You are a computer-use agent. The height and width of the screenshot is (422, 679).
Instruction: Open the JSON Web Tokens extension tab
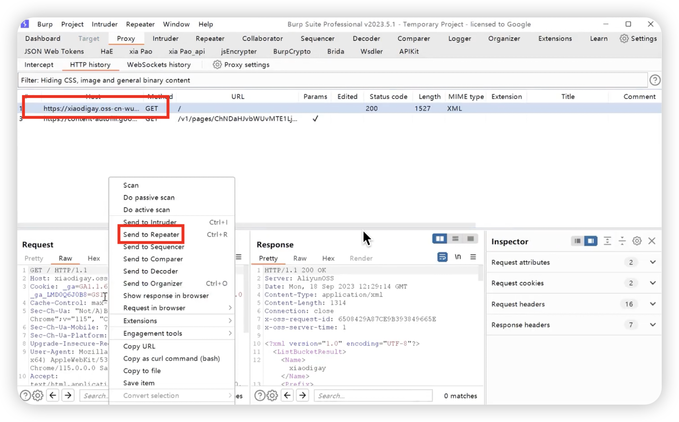[54, 51]
